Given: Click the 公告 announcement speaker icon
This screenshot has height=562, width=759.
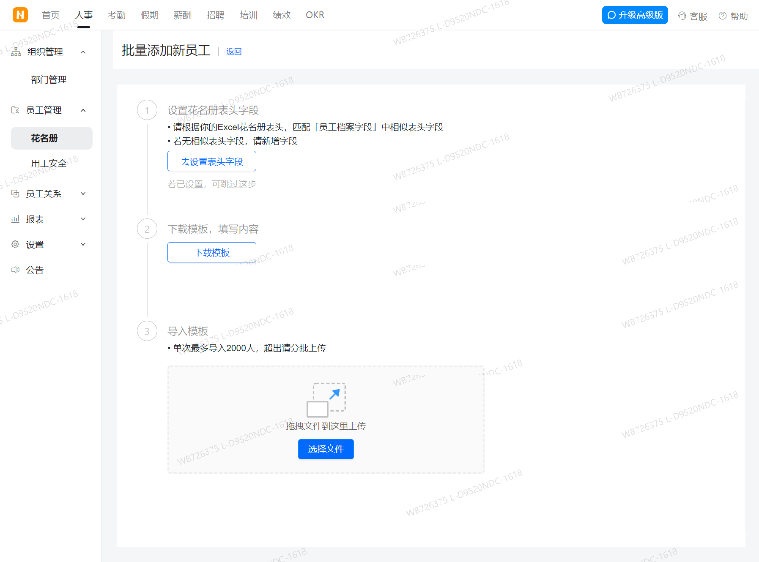Looking at the screenshot, I should point(15,270).
